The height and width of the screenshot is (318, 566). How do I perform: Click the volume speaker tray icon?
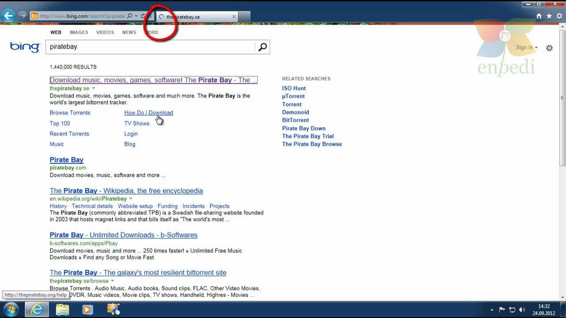click(522, 310)
